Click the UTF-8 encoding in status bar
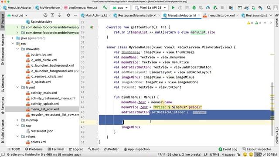This screenshot has width=279, height=157. click(x=214, y=154)
